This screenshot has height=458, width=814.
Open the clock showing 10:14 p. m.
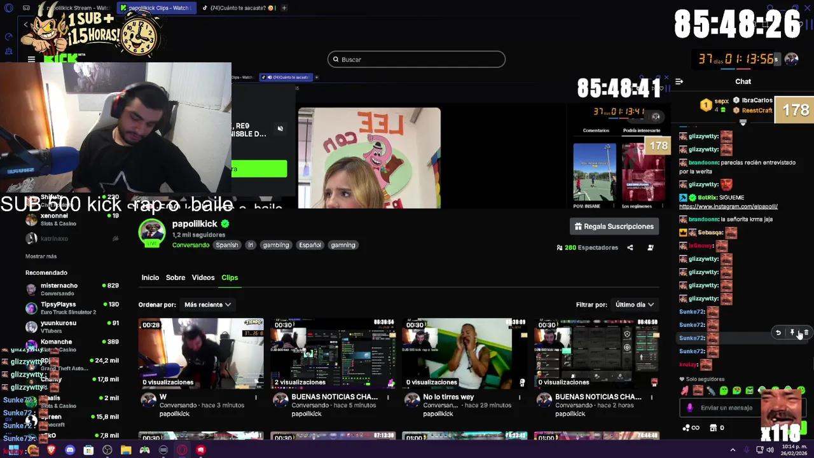pos(794,450)
